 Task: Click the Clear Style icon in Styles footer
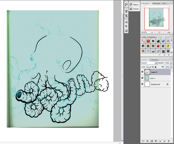(x=159, y=55)
